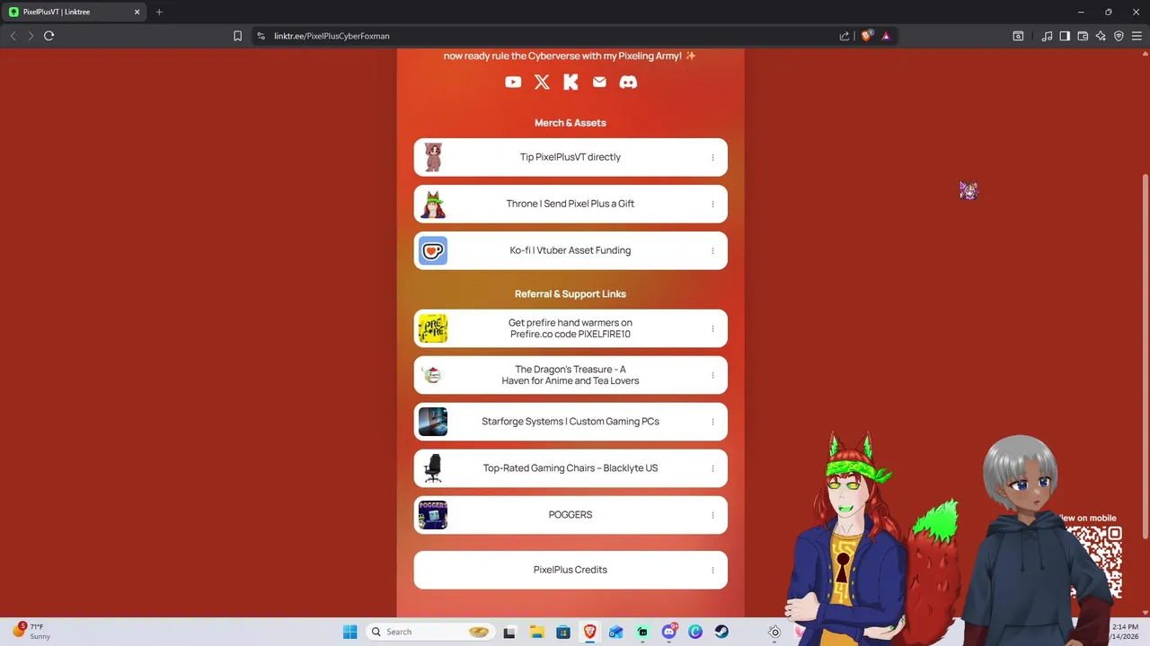Open options for PixelPlus Credits link
The width and height of the screenshot is (1150, 646).
pos(712,570)
